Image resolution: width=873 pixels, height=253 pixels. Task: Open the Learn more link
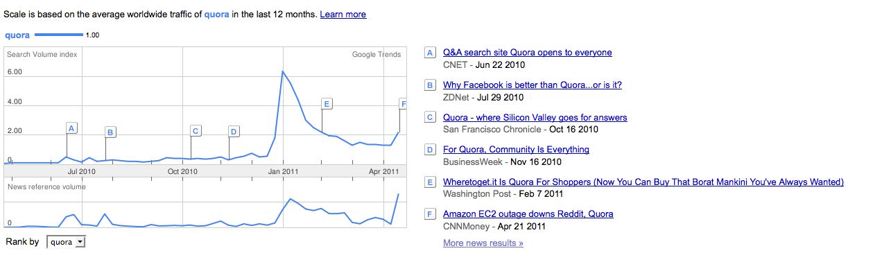pyautogui.click(x=343, y=15)
